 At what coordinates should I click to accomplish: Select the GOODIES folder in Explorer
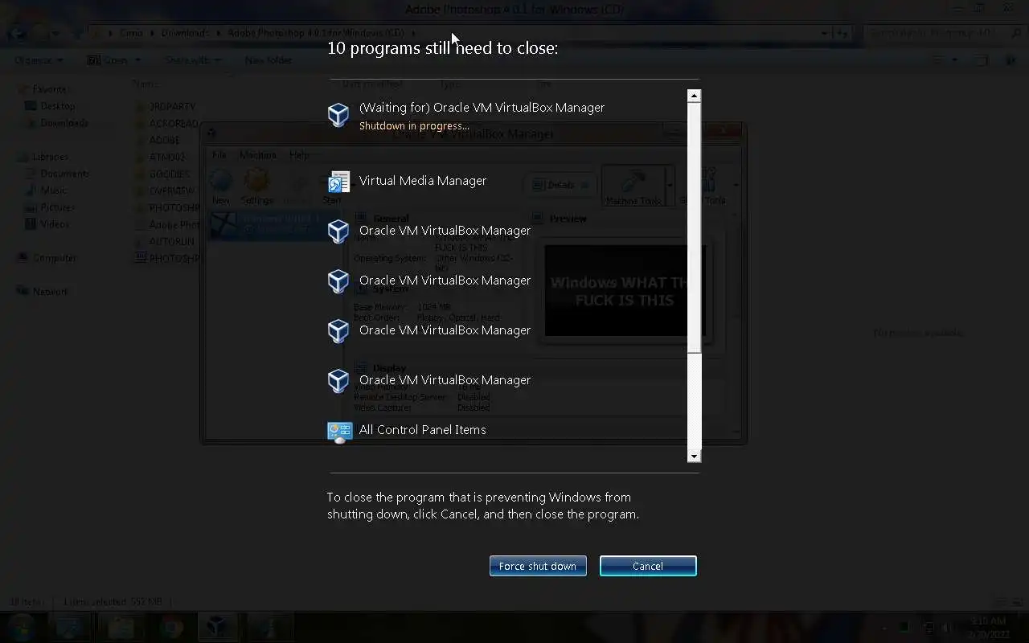click(162, 174)
